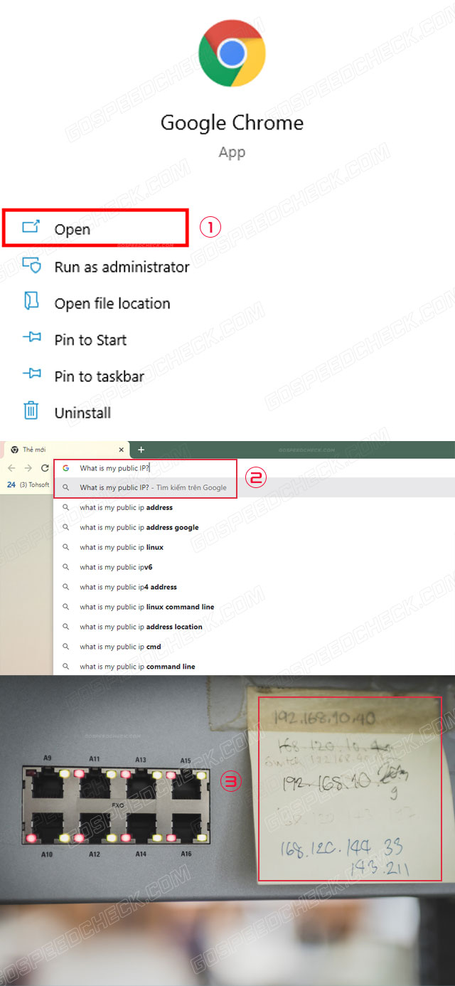Image resolution: width=455 pixels, height=986 pixels.
Task: Choose Open file location
Action: click(112, 304)
